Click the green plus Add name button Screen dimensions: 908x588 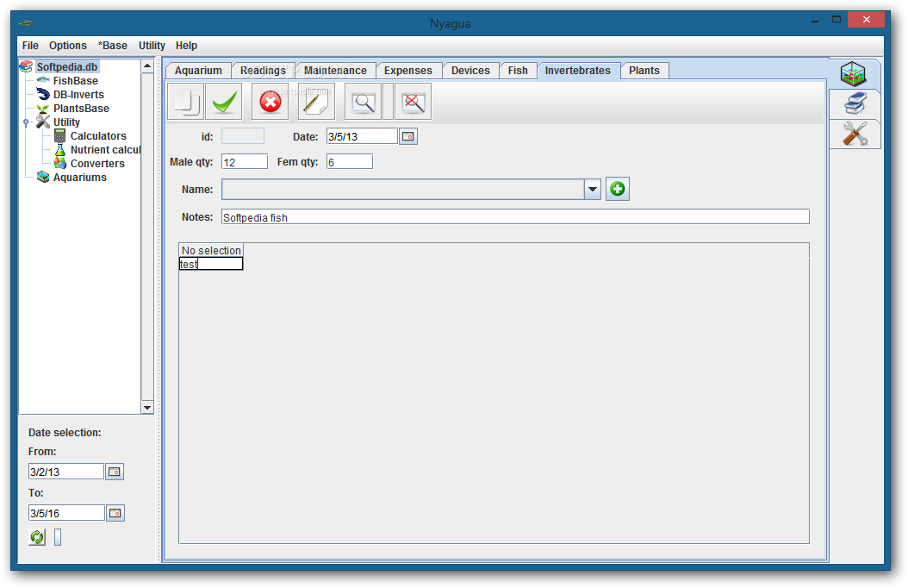click(x=618, y=189)
